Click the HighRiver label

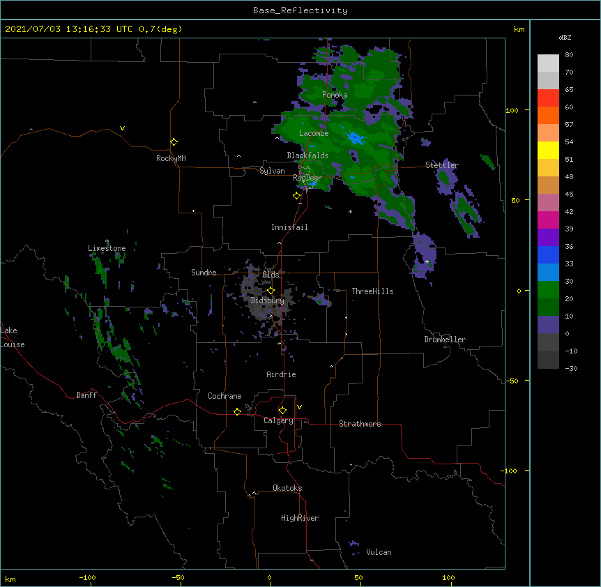coord(300,518)
